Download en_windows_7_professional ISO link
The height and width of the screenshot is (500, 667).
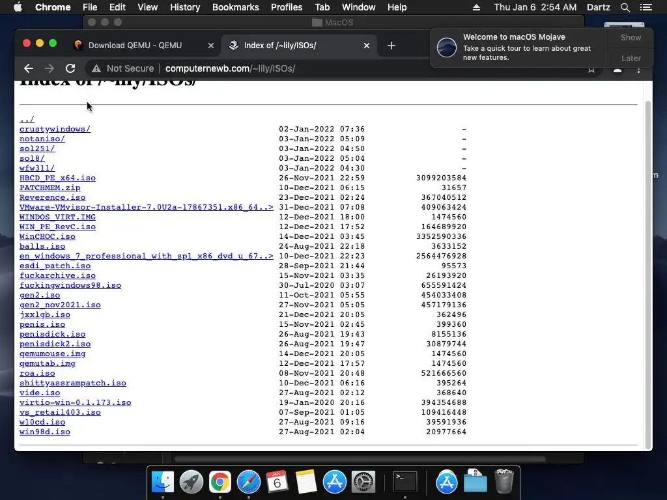147,256
